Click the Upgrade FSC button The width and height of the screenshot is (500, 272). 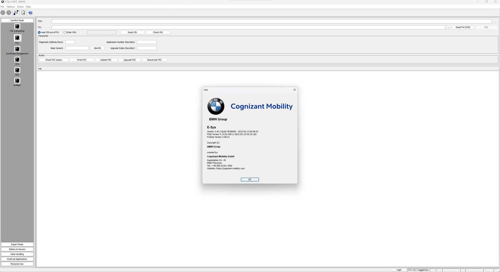coord(129,60)
